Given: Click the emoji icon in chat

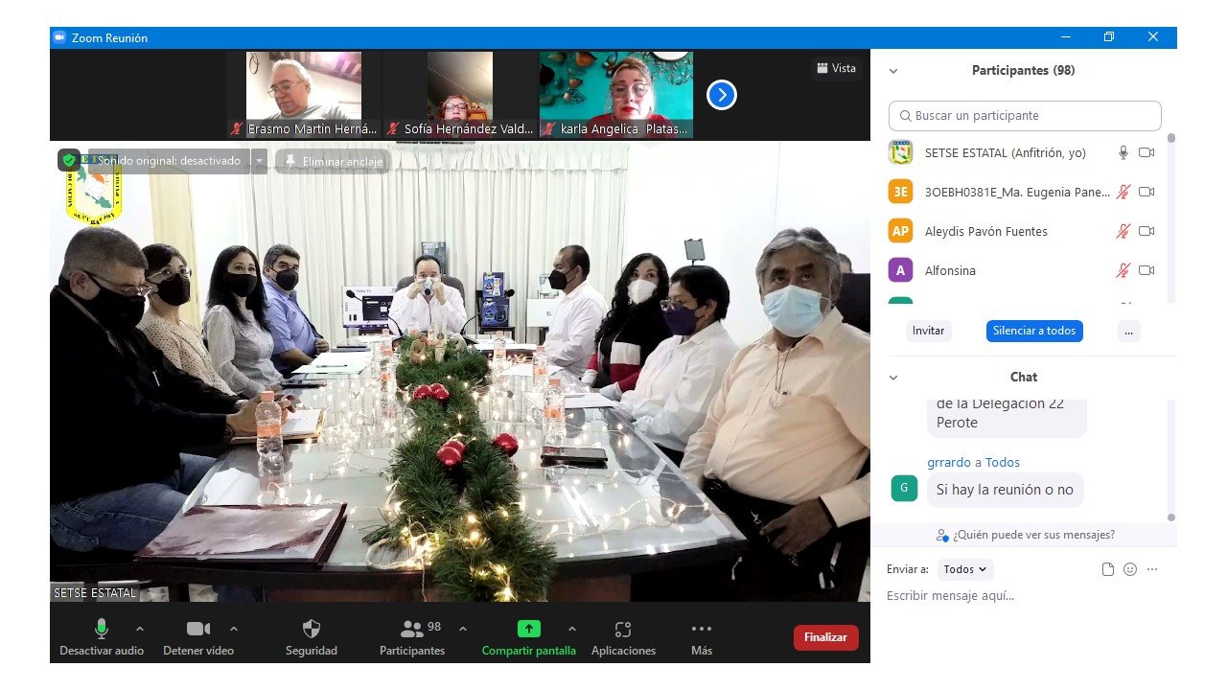Looking at the screenshot, I should tap(1130, 569).
